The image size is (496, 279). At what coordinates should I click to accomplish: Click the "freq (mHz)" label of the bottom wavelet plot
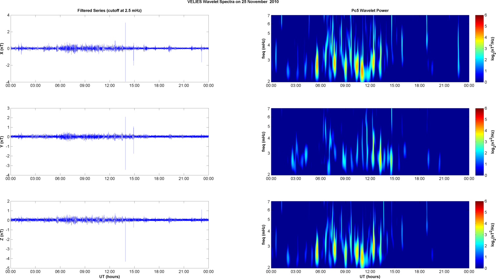coord(264,235)
